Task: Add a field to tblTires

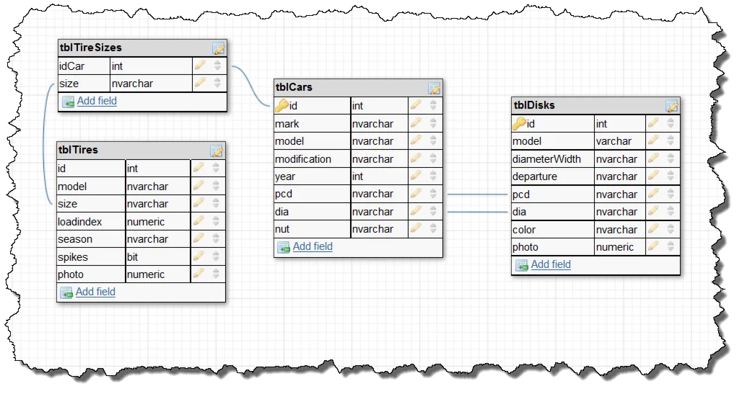Action: click(x=95, y=292)
